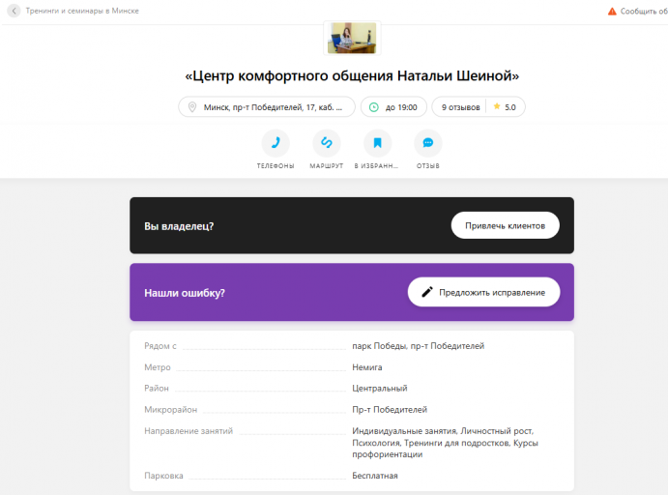The image size is (668, 495).
Task: Click the phone icon (Телефоны)
Action: pyautogui.click(x=276, y=143)
